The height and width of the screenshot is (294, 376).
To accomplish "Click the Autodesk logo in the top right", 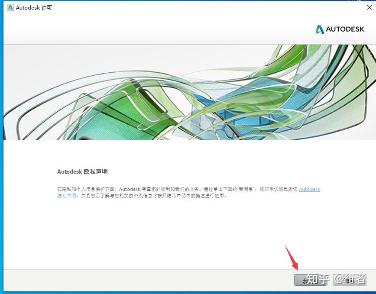I will point(342,29).
